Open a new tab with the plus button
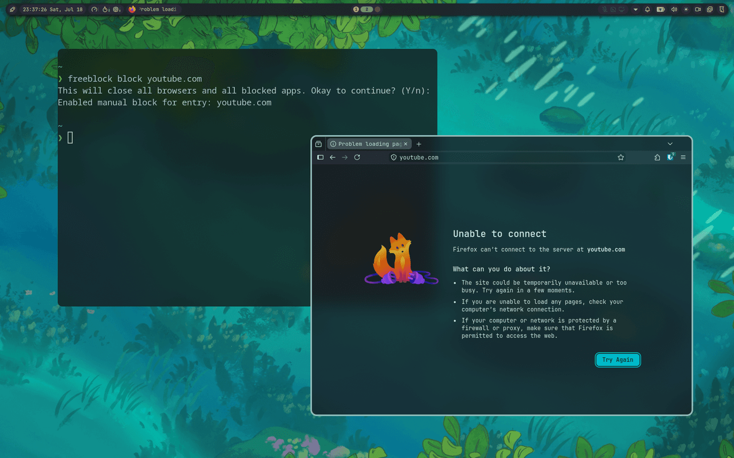The image size is (734, 458). [x=419, y=144]
